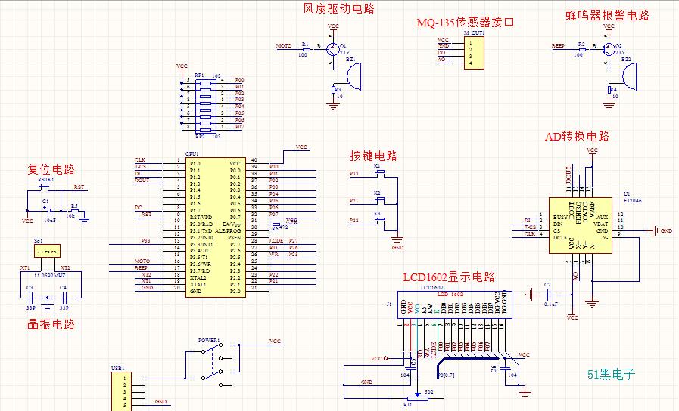This screenshot has height=411, width=679.
Task: Select the U1 ET2046 chip symbol
Action: pyautogui.click(x=581, y=225)
